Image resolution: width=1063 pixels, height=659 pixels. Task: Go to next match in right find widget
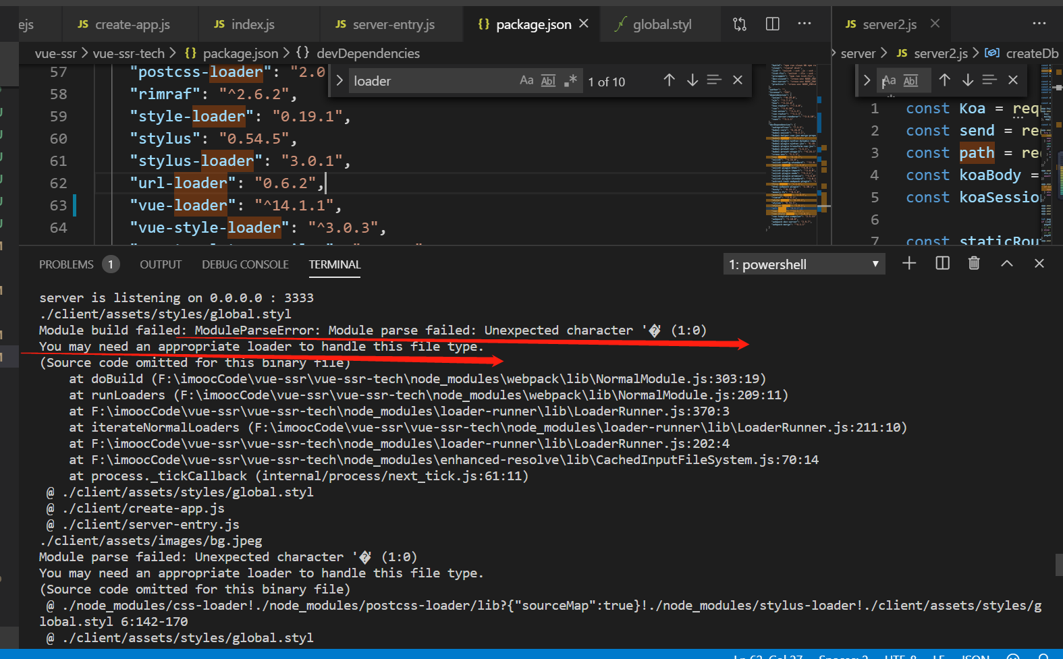968,80
